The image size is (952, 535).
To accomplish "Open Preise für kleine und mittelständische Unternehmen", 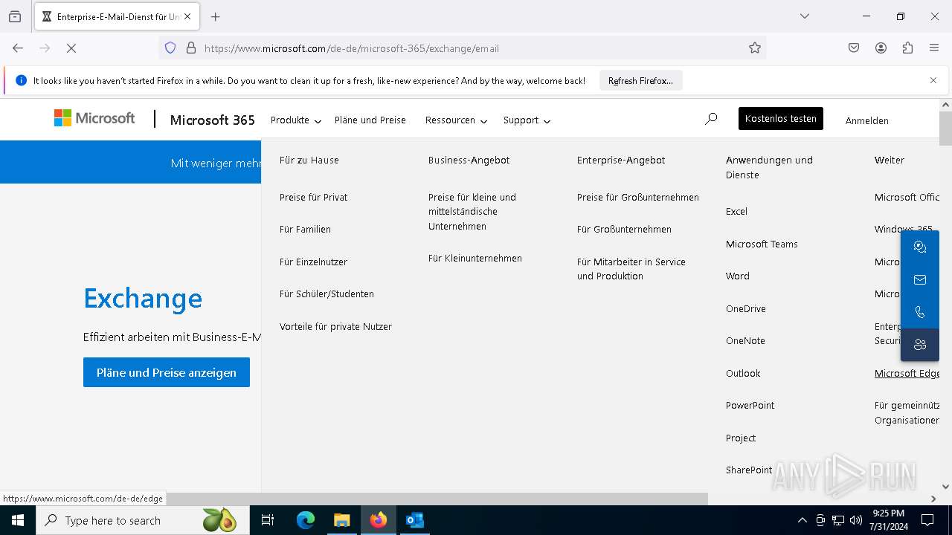I will point(472,212).
